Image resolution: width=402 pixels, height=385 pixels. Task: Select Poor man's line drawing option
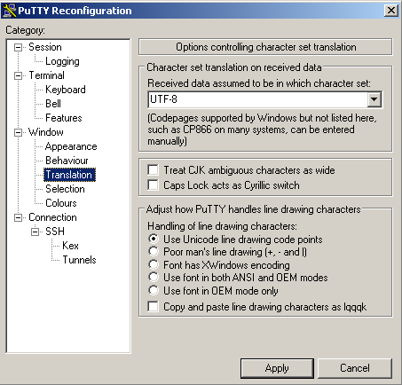(154, 252)
